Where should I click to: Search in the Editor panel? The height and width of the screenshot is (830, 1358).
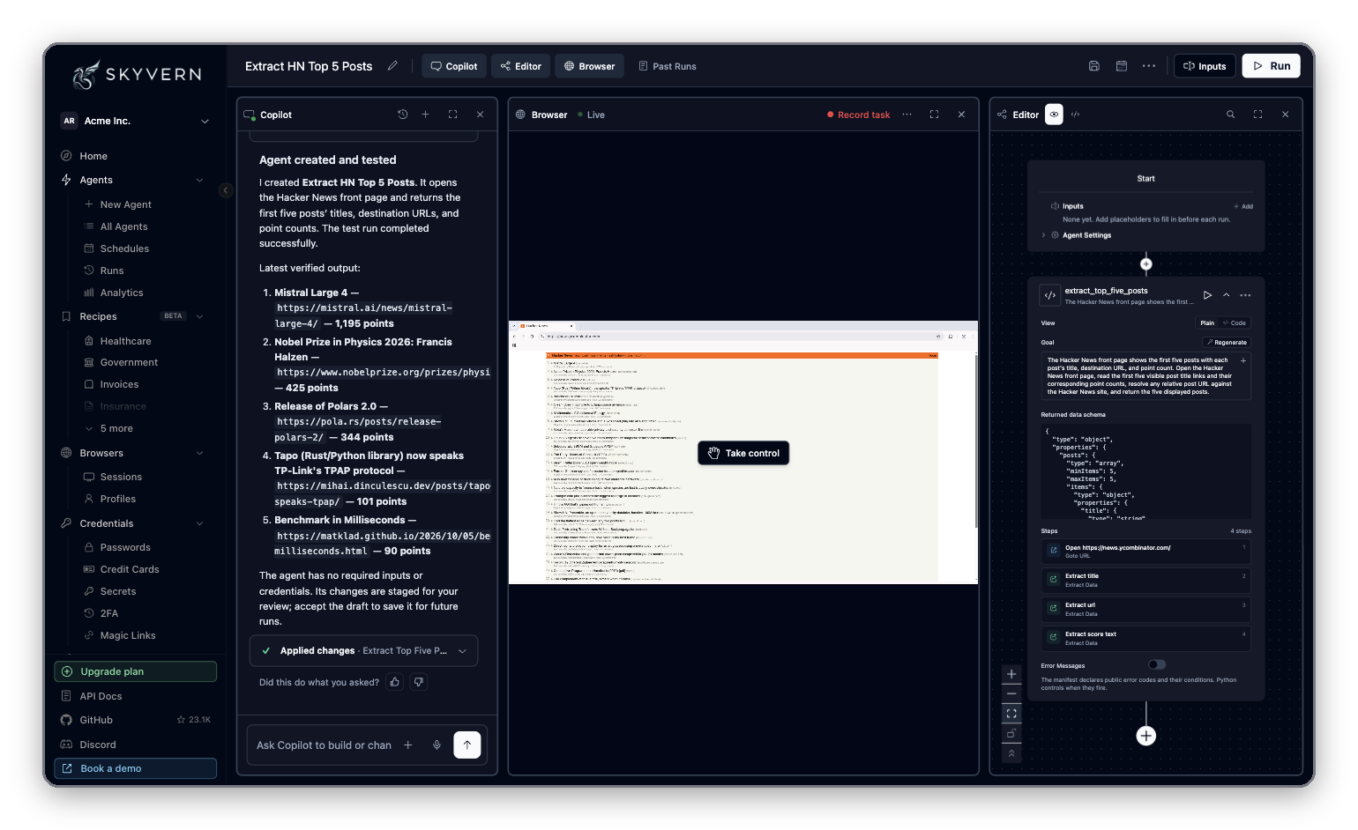(x=1231, y=115)
